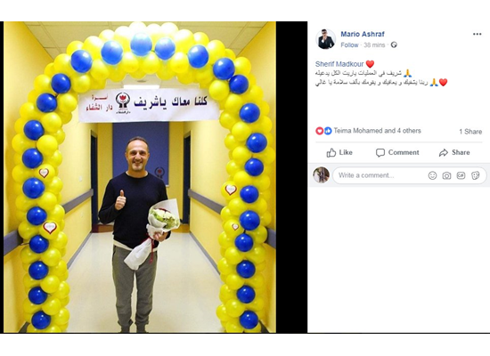This screenshot has width=490, height=356.
Task: Click the heart reaction icon
Action: (x=319, y=131)
